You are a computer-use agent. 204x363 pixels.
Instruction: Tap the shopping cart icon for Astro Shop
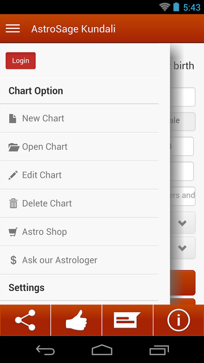[x=13, y=232]
